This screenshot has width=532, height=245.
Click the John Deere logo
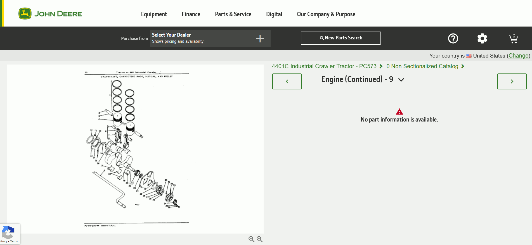tap(50, 14)
